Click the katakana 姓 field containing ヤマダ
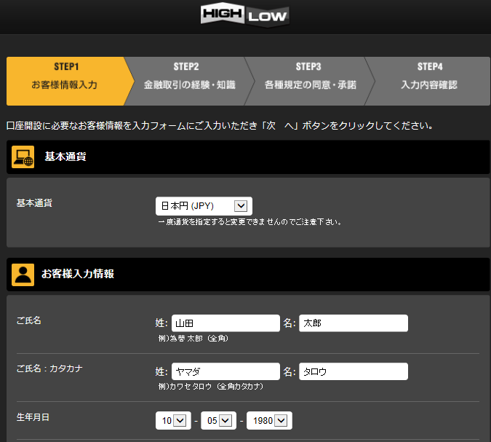The image size is (491, 442). point(225,371)
